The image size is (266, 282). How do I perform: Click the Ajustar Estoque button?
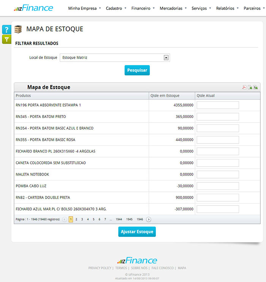click(137, 232)
